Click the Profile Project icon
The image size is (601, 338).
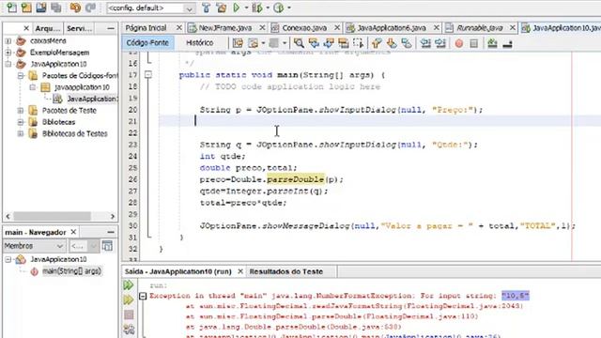[x=279, y=8]
